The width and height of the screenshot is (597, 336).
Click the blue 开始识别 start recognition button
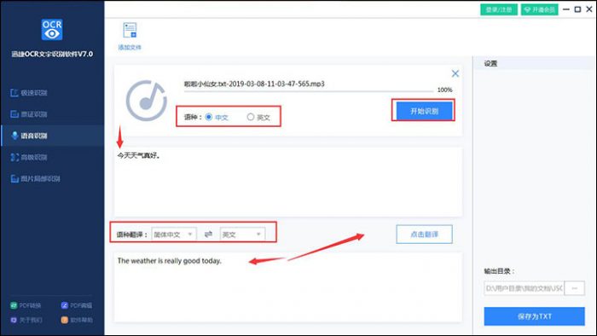tap(424, 111)
